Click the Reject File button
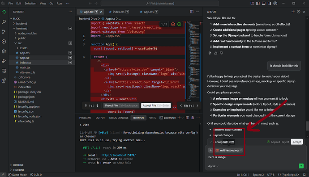309x177 pixels. (x=121, y=105)
